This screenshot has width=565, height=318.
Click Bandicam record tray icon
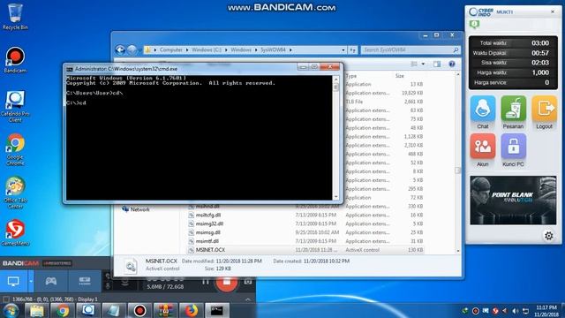(x=475, y=311)
